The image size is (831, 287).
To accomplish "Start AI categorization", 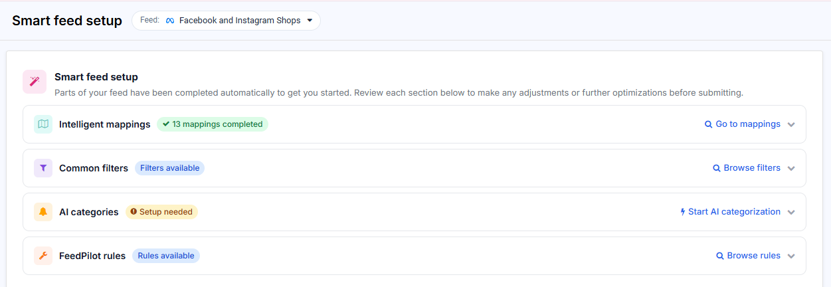I will (730, 212).
